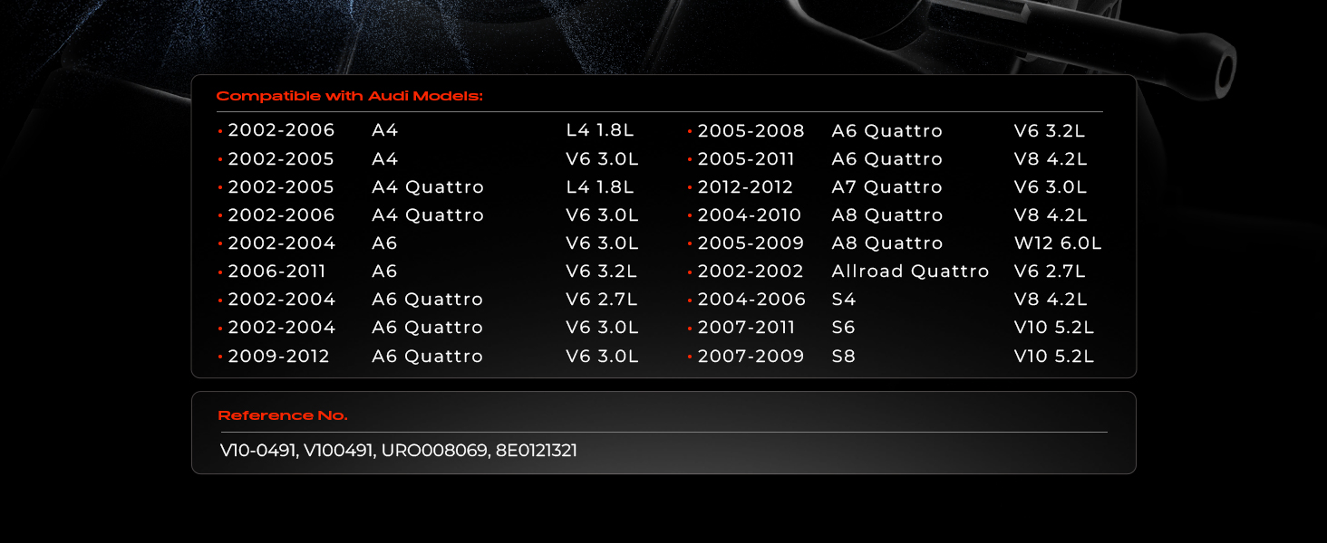Select A8 Quattro in the W12 6.0L row
Screen dimensions: 1327x543
coord(887,243)
